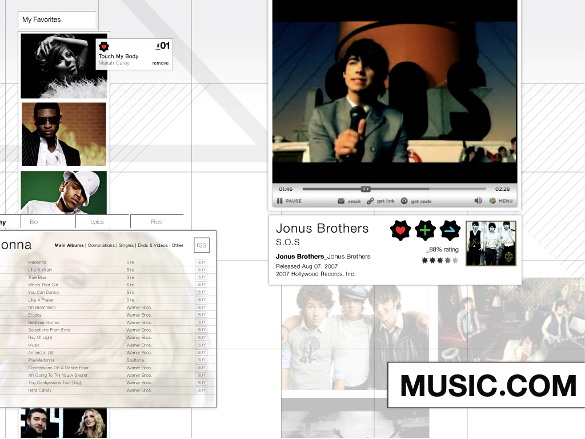Select the Singles filter
Viewport: 585px width, 439px height.
[126, 245]
